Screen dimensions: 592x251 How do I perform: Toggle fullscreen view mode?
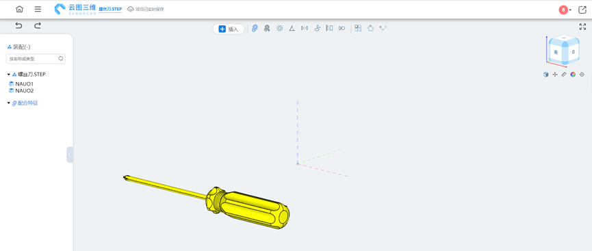pos(582,27)
